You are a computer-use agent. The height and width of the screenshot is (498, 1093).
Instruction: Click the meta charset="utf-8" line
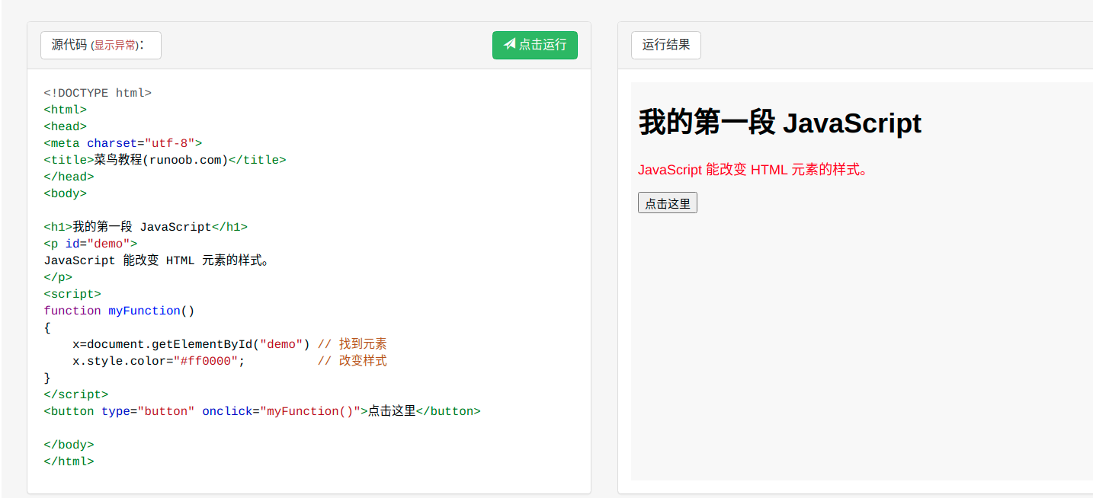point(123,143)
